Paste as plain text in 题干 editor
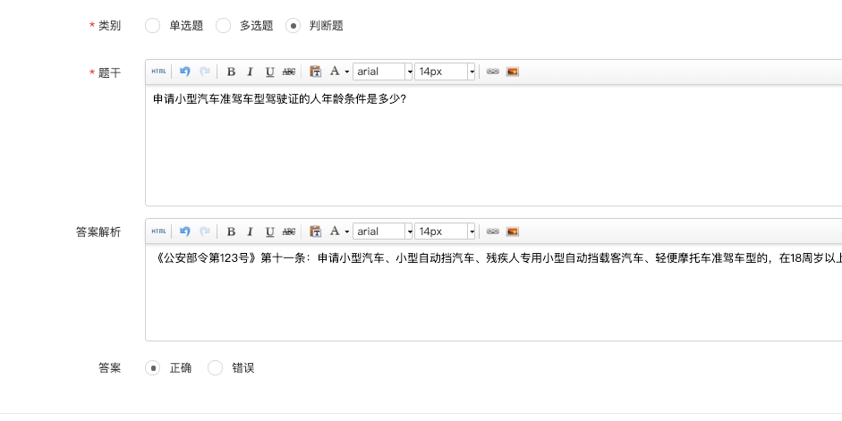The width and height of the screenshot is (842, 421). (316, 72)
